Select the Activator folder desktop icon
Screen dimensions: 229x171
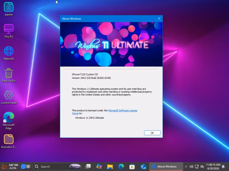click(9, 141)
